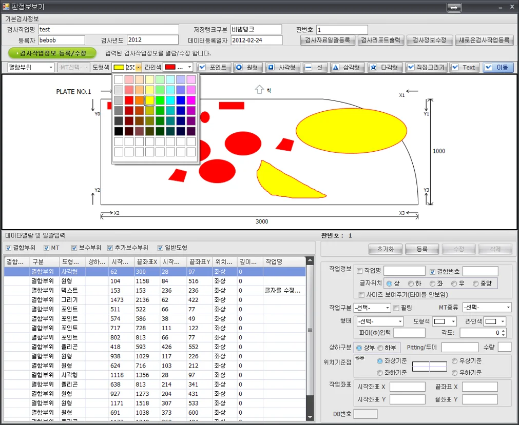Pick the black swatch in the palette
This screenshot has height=425, width=519.
coord(119,131)
